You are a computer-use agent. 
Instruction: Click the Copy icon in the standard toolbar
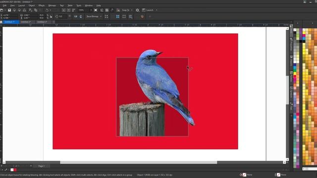36,10
